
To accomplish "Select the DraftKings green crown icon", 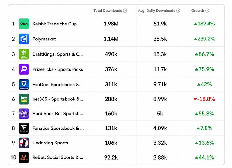I will 24,54.
